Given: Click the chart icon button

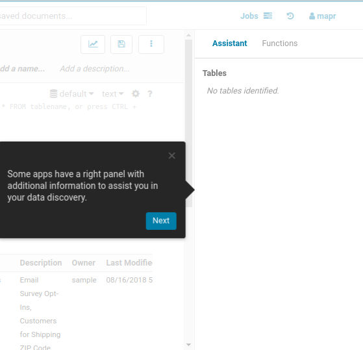Looking at the screenshot, I should coord(93,44).
